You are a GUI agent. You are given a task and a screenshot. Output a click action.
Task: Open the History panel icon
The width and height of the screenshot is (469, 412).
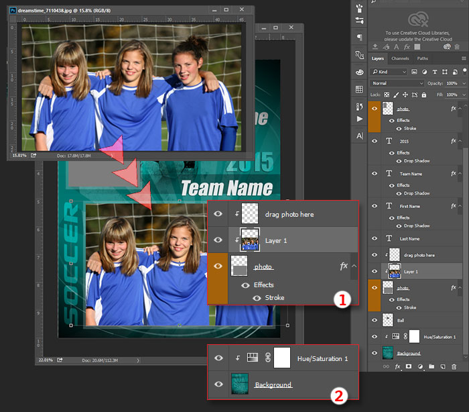[359, 107]
